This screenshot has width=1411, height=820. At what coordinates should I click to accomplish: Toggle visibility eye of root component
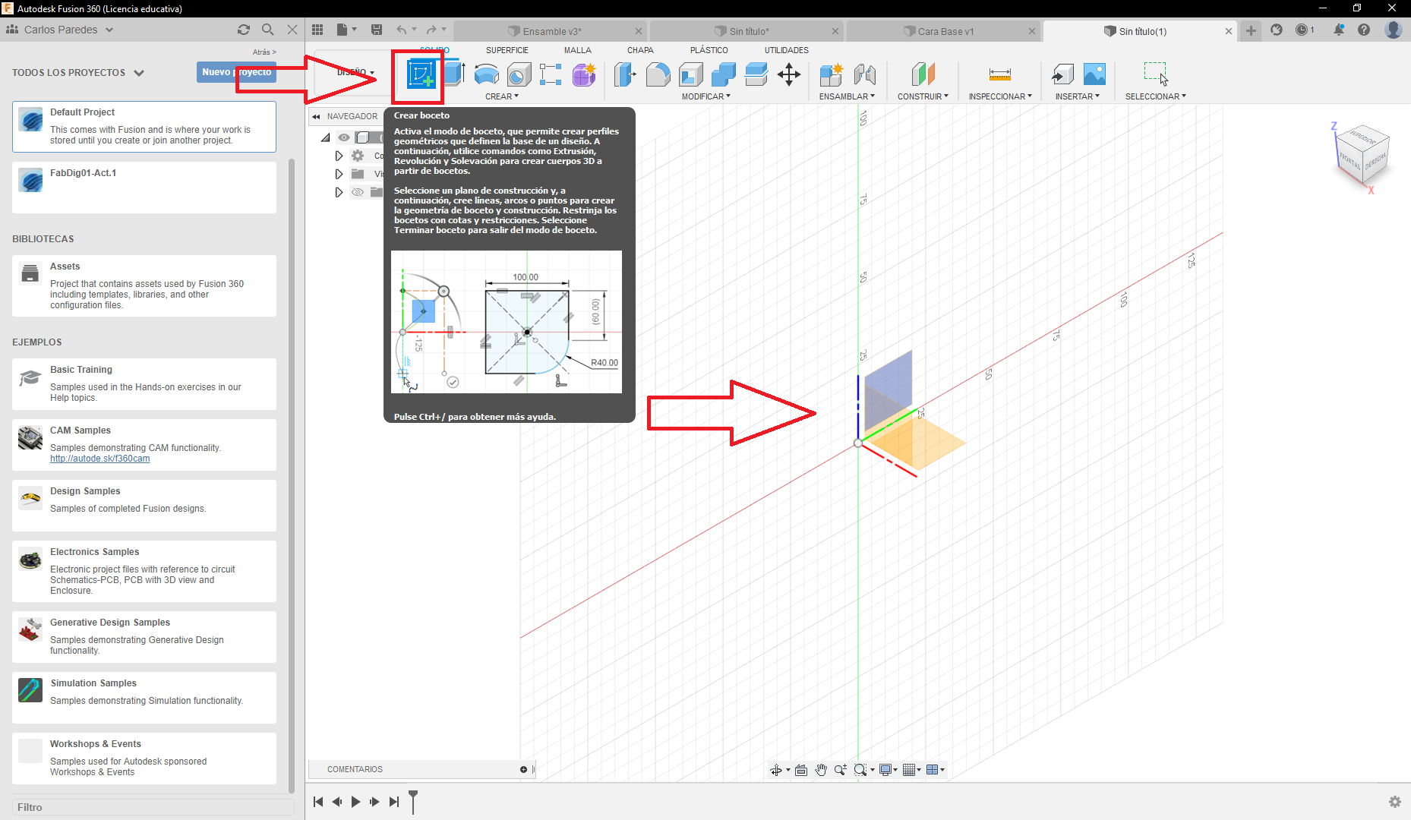[344, 137]
